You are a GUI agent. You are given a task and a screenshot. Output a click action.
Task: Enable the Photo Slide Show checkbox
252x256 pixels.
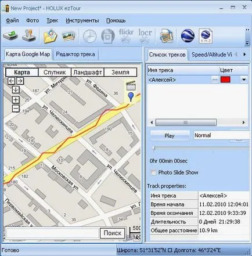click(153, 172)
